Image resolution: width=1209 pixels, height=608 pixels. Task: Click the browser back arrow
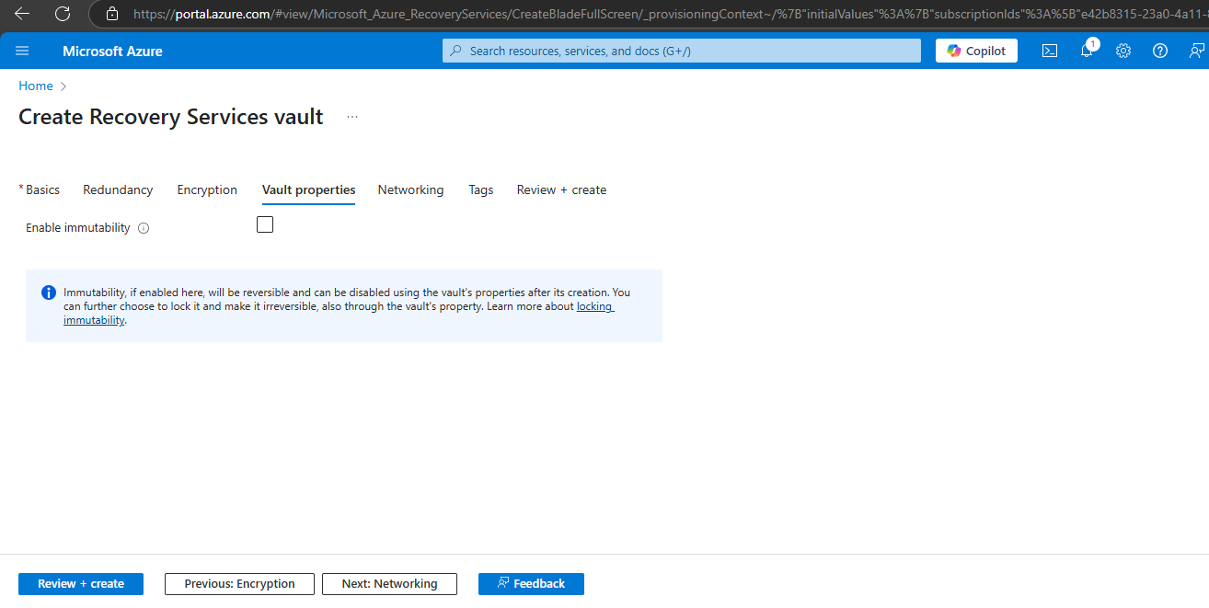tap(22, 14)
